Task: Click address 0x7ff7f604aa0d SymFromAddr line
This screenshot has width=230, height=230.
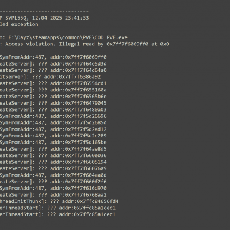Action: 53,175
